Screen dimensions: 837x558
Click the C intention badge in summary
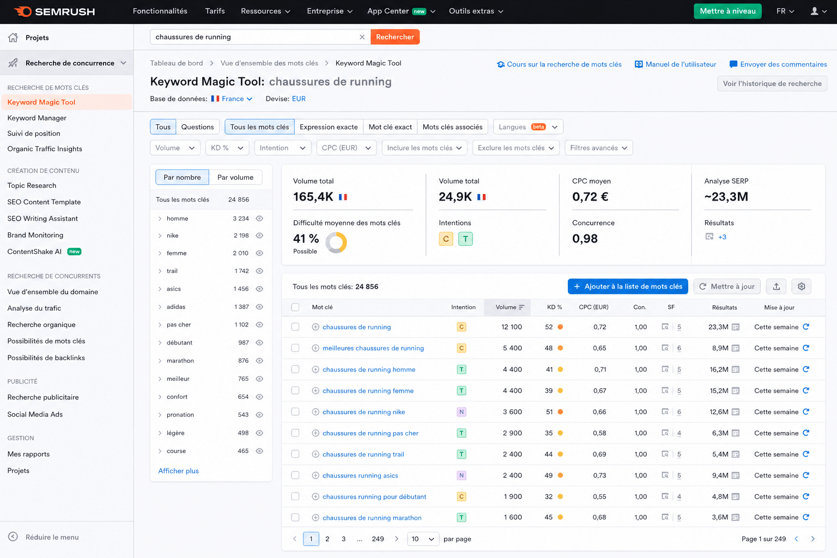pos(446,239)
